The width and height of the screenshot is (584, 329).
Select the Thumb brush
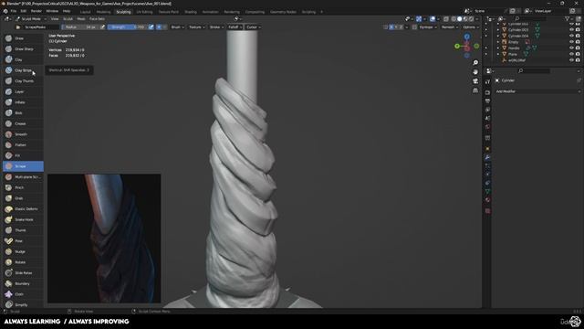coord(23,230)
